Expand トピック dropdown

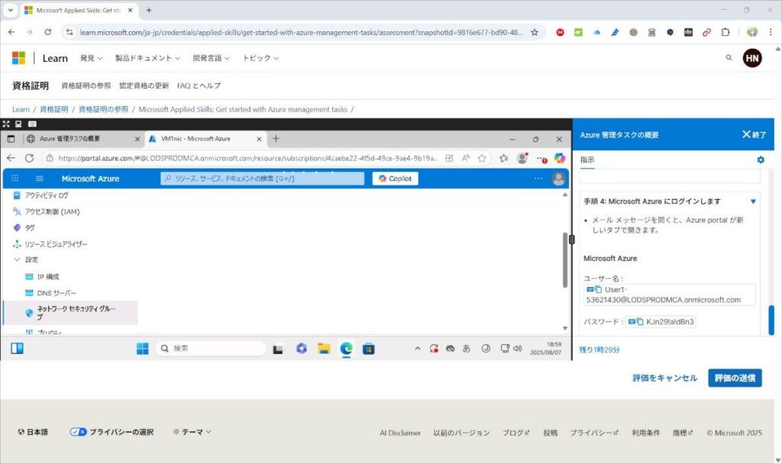[x=260, y=58]
